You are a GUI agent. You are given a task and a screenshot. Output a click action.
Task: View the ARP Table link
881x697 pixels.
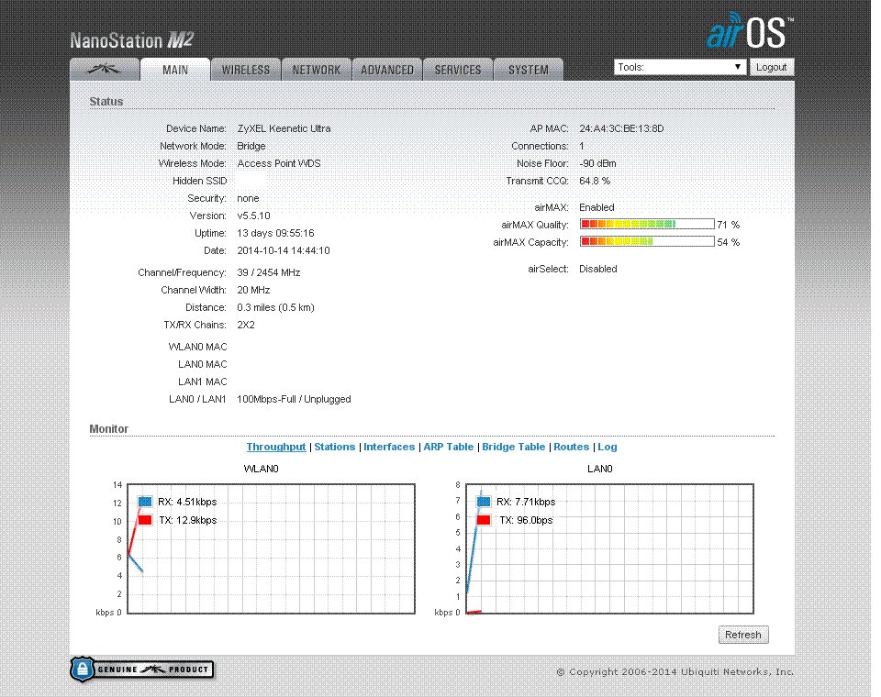tap(449, 447)
